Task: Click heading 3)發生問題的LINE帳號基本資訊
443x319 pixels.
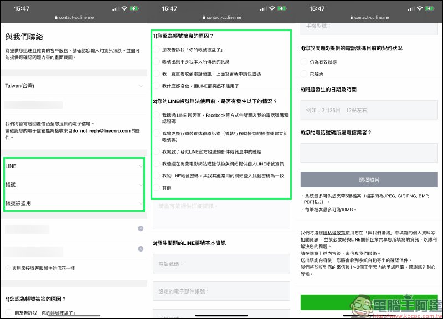Action: point(189,243)
